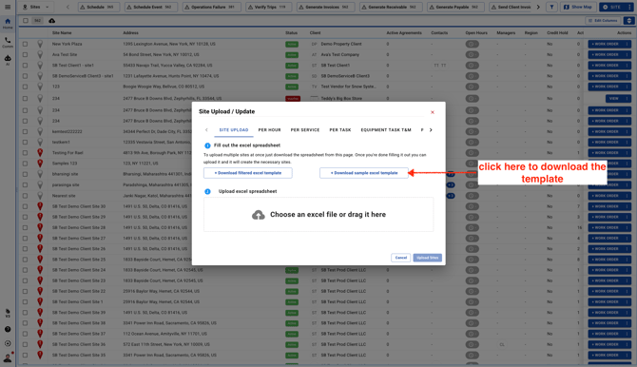Click the map pin for Ava Test Site
The height and width of the screenshot is (367, 637).
pyautogui.click(x=40, y=54)
